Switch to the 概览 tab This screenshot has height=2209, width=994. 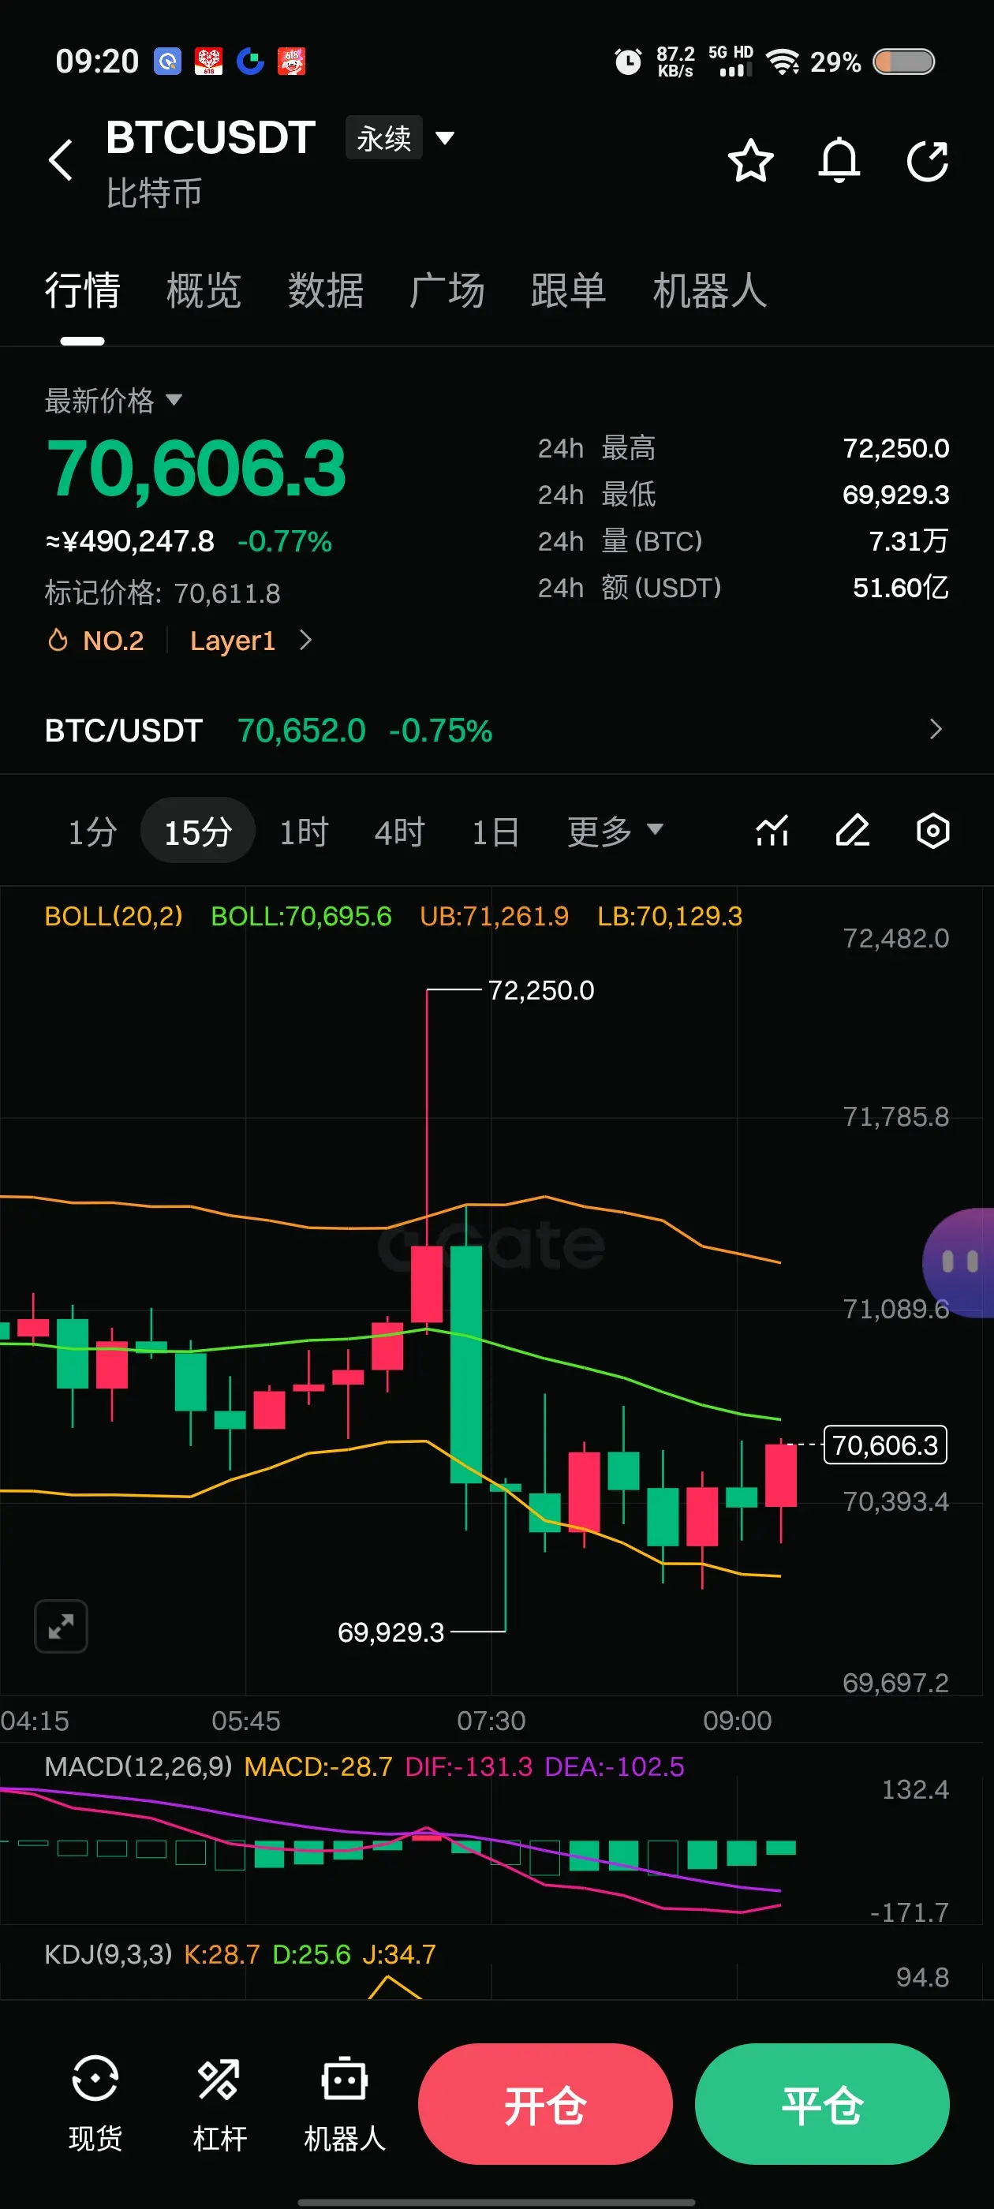click(204, 290)
